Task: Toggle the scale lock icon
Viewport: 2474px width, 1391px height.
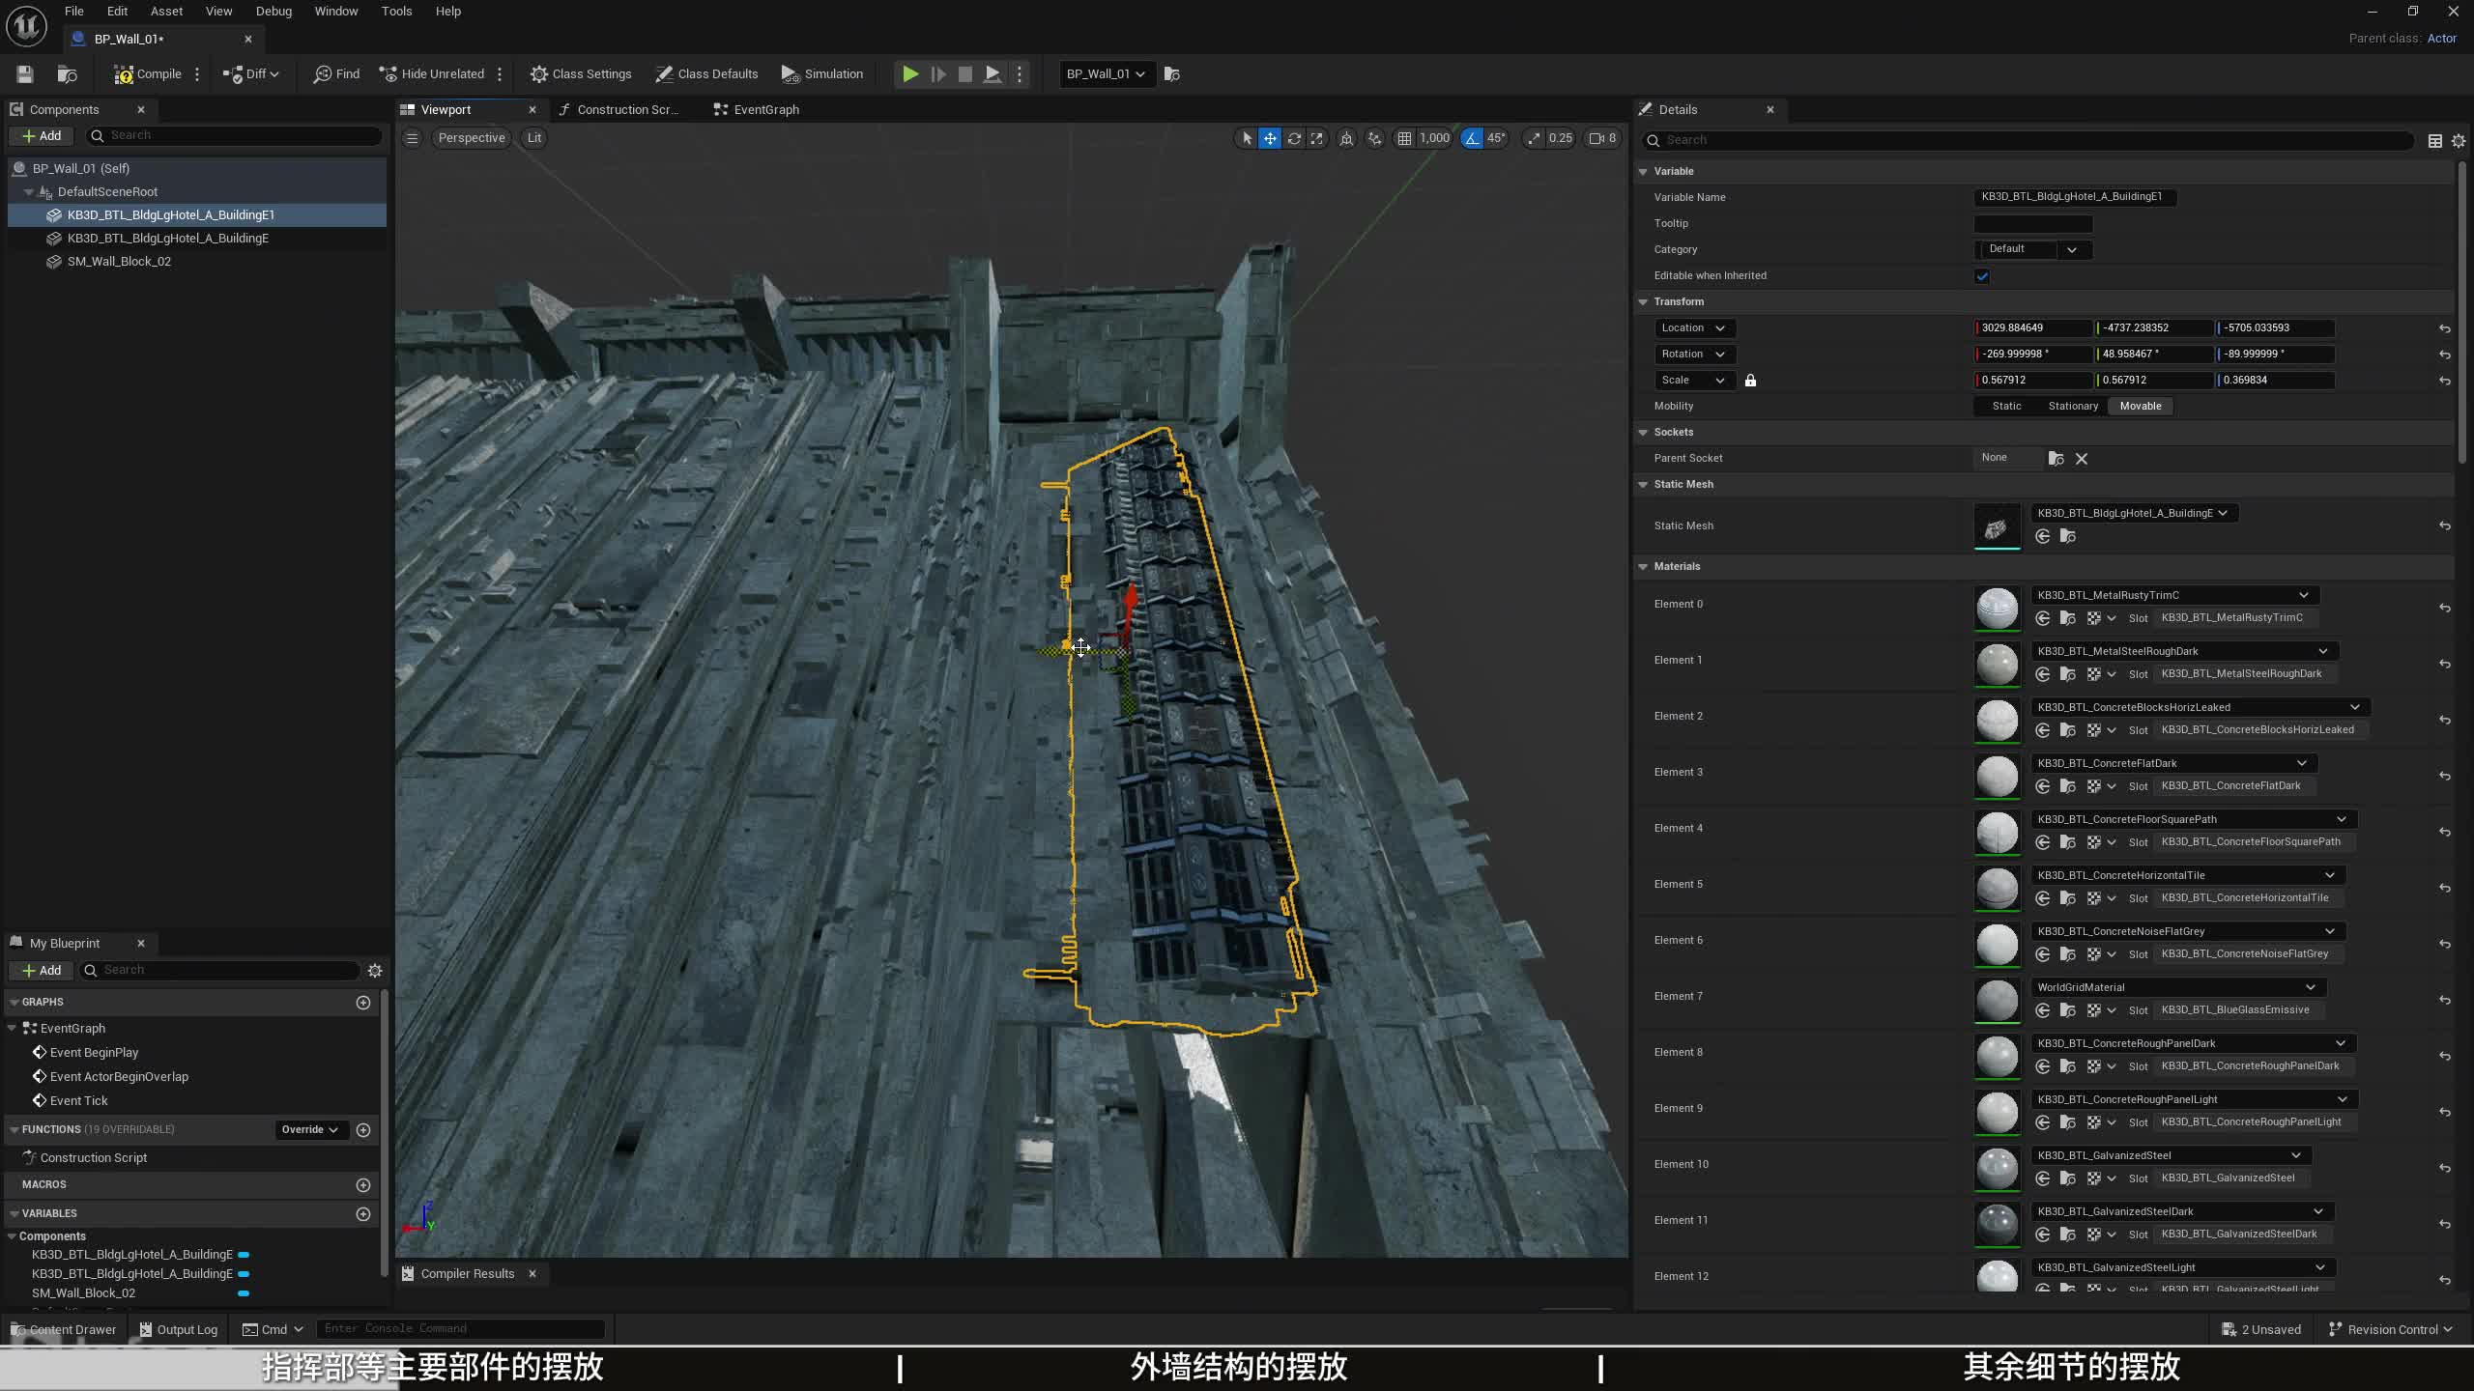Action: (x=1750, y=381)
